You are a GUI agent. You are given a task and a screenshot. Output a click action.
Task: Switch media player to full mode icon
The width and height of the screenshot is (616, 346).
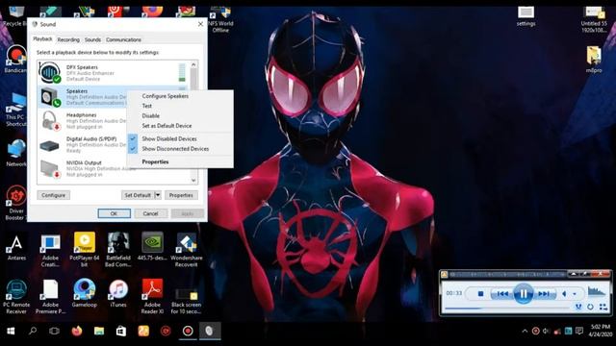[603, 307]
